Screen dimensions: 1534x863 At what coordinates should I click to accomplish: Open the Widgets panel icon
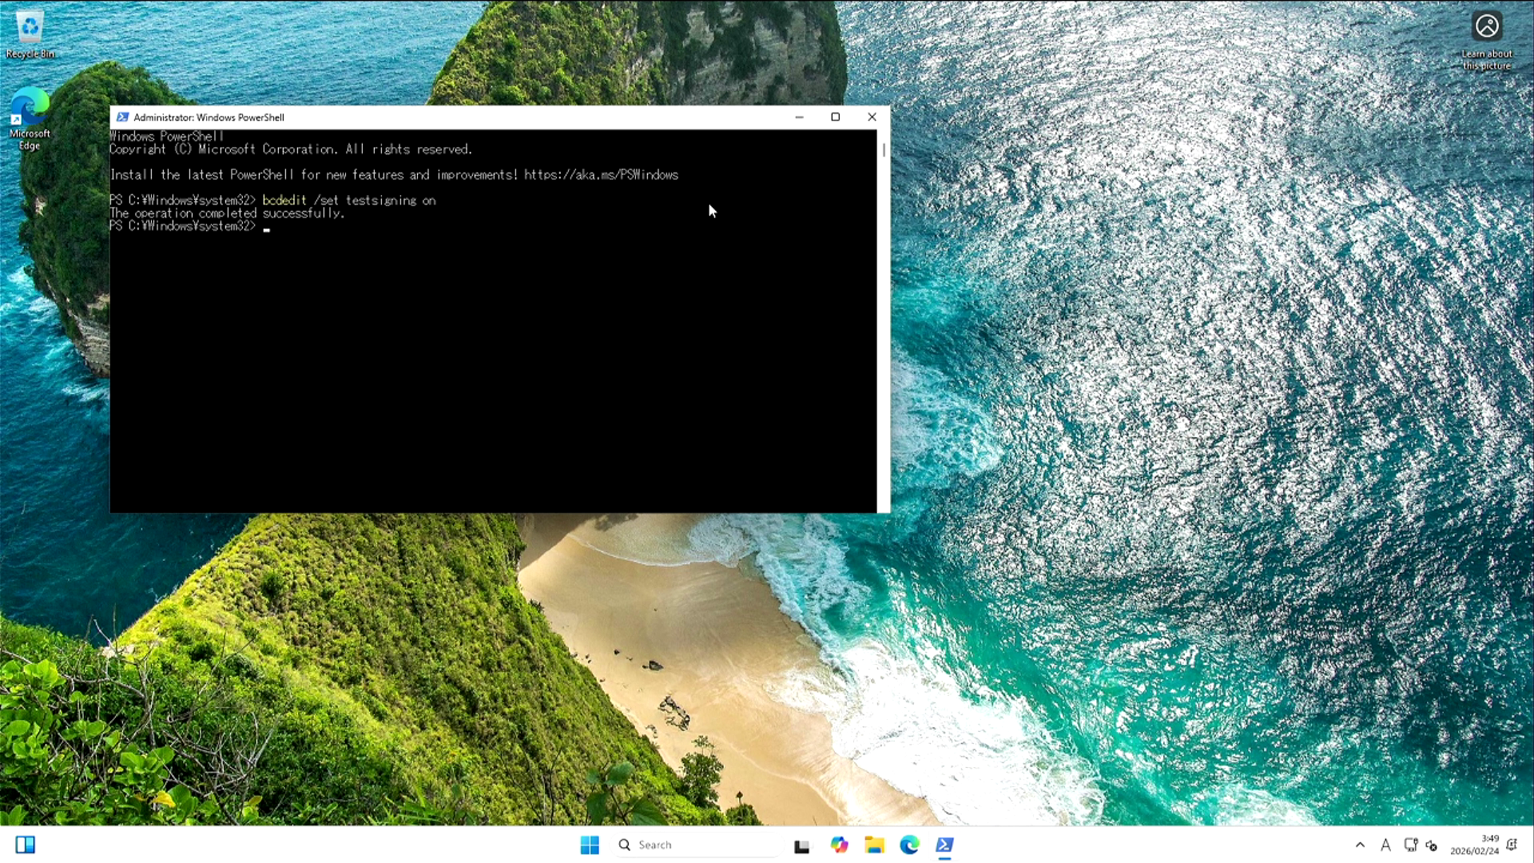25,845
